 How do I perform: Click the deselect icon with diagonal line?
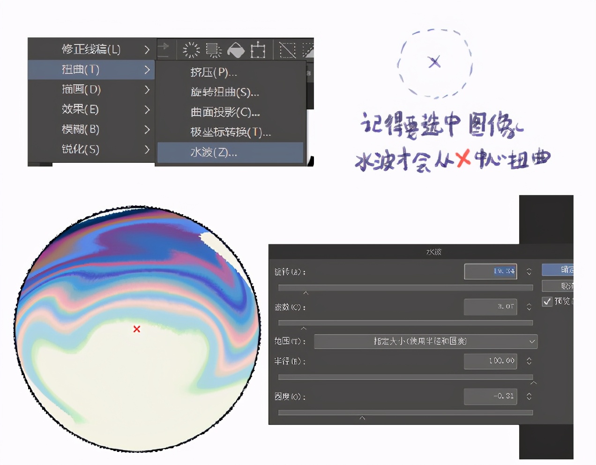tap(287, 50)
